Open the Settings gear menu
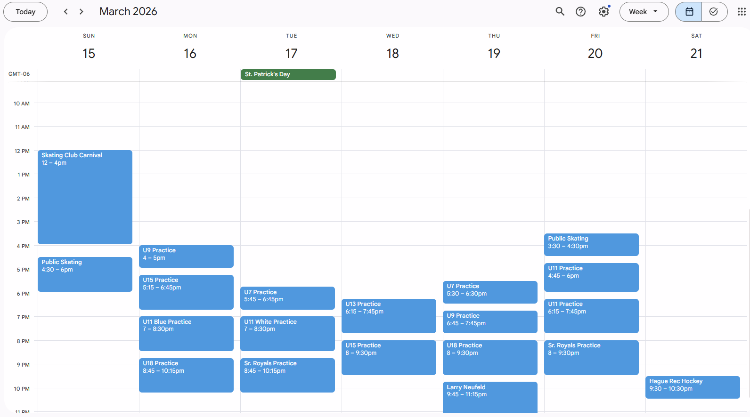The height and width of the screenshot is (417, 750). pyautogui.click(x=603, y=12)
